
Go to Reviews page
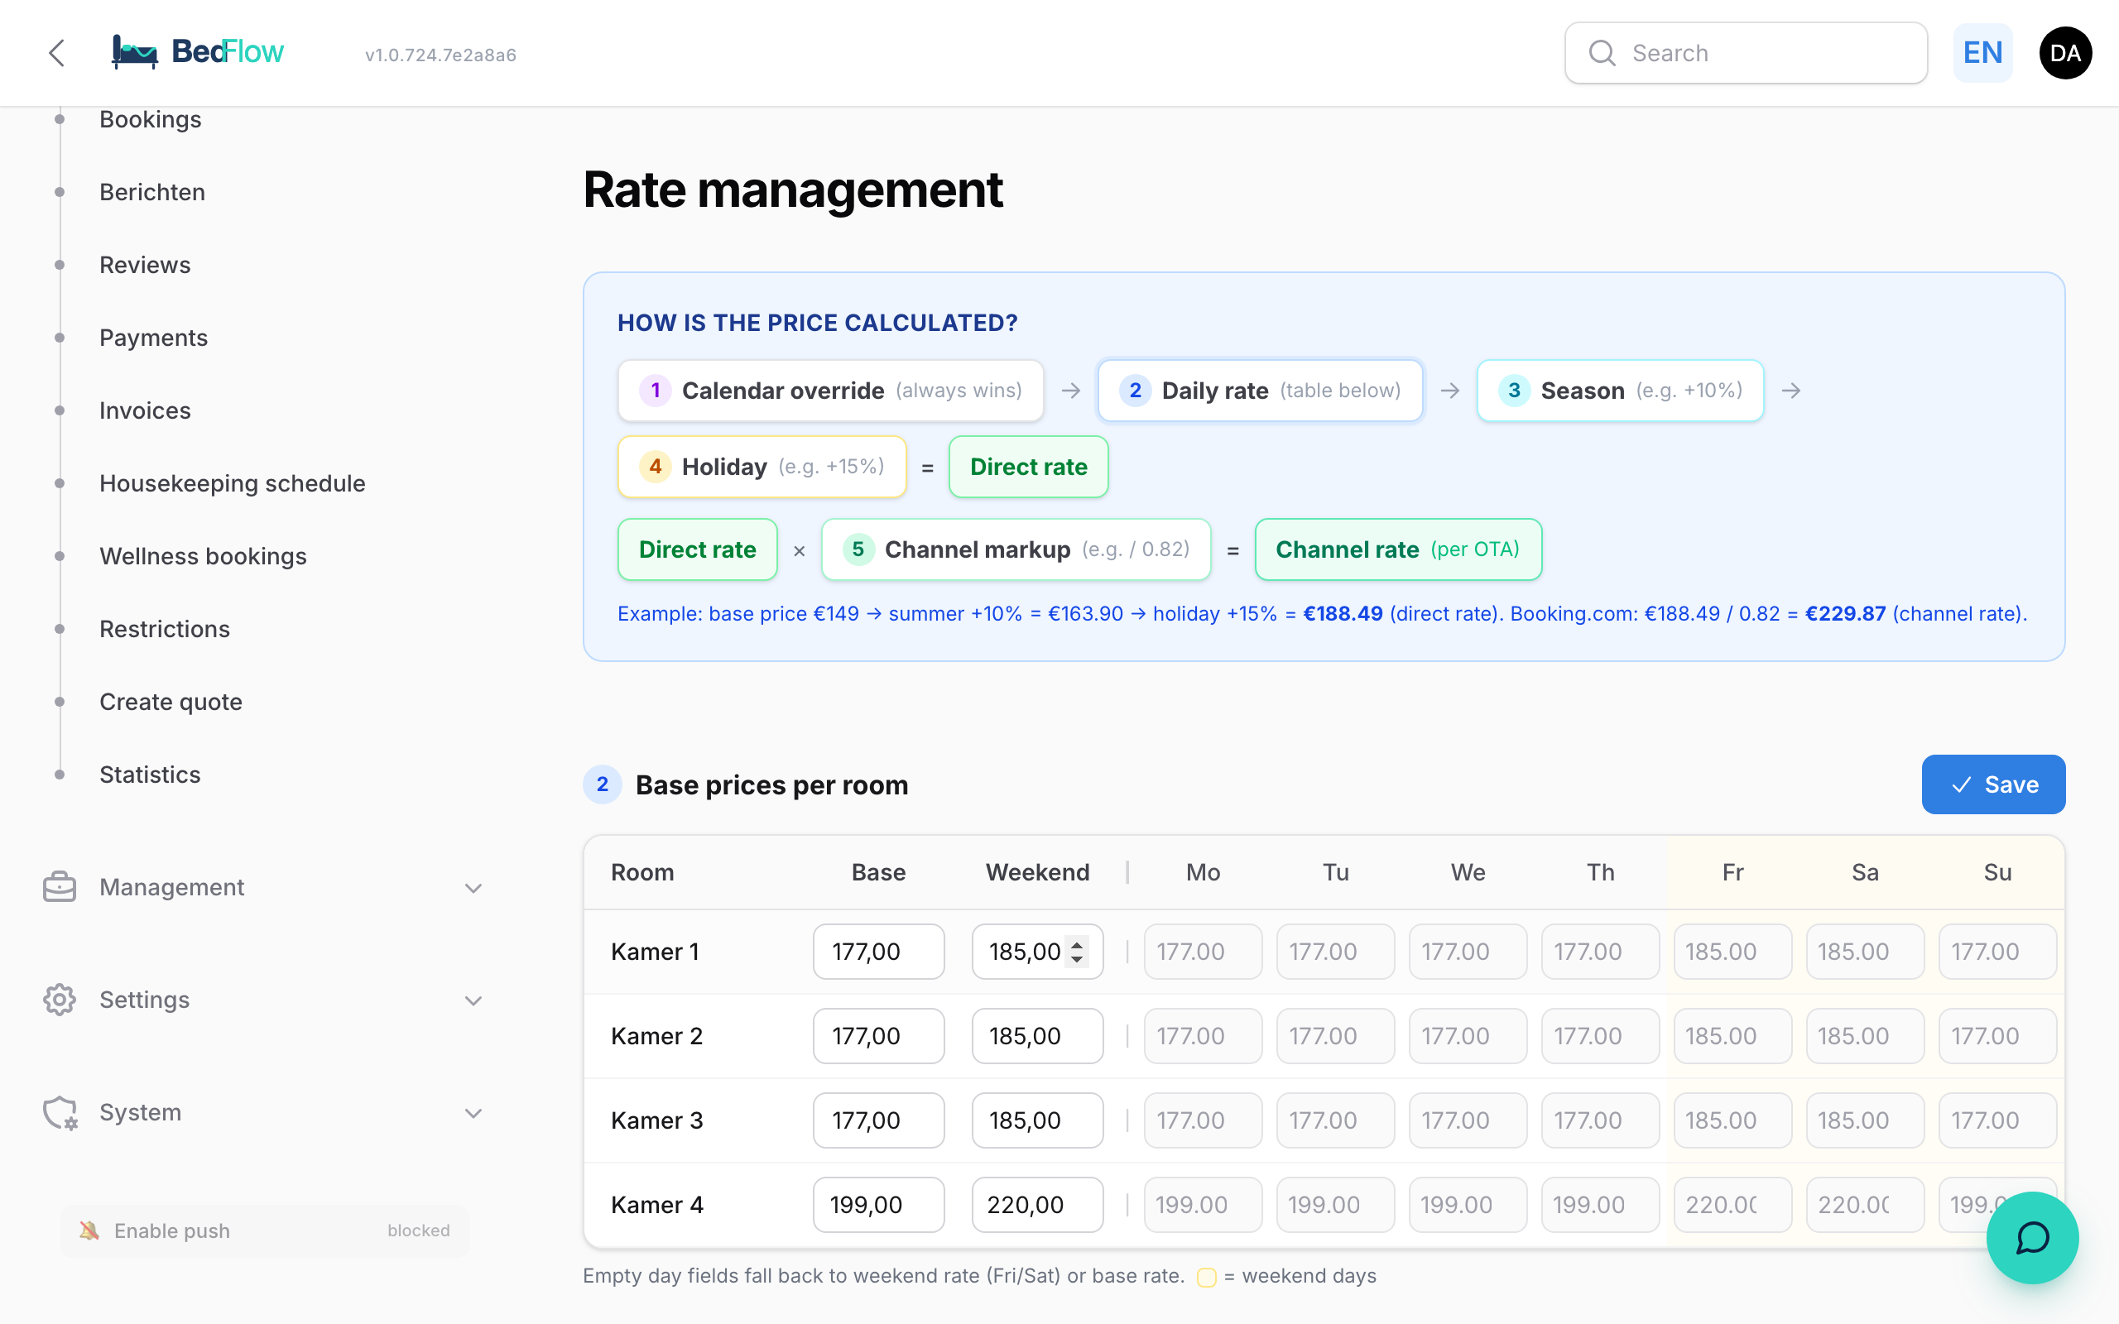(145, 265)
